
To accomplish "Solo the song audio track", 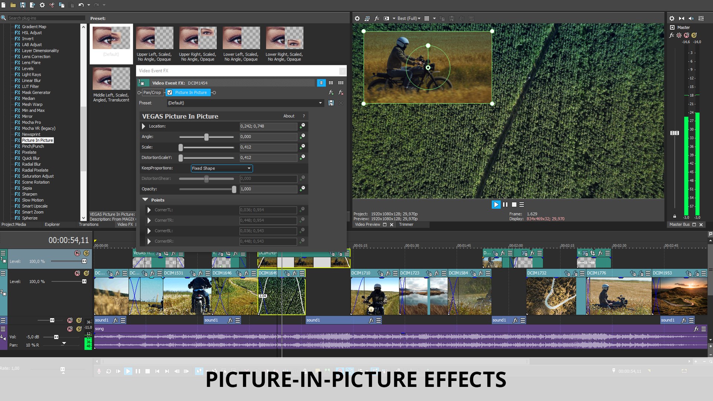I will pos(79,329).
